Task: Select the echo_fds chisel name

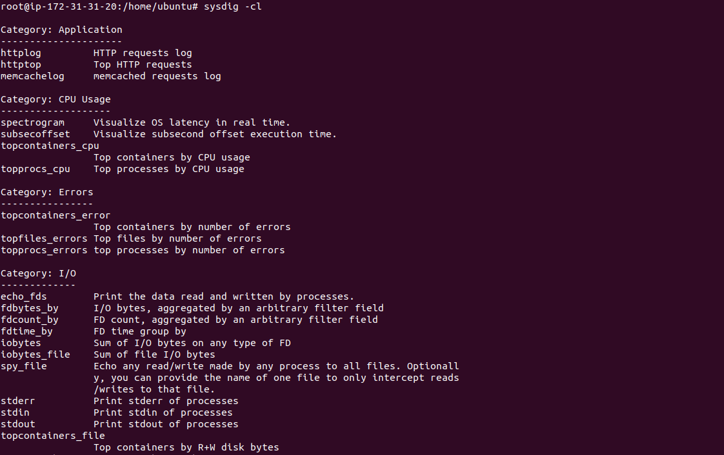Action: (23, 297)
